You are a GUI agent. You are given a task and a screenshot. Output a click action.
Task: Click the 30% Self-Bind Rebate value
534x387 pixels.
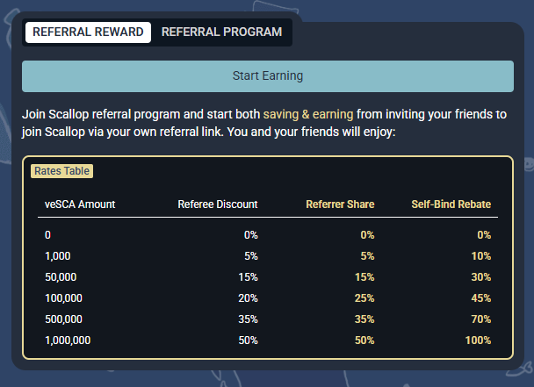coord(481,277)
